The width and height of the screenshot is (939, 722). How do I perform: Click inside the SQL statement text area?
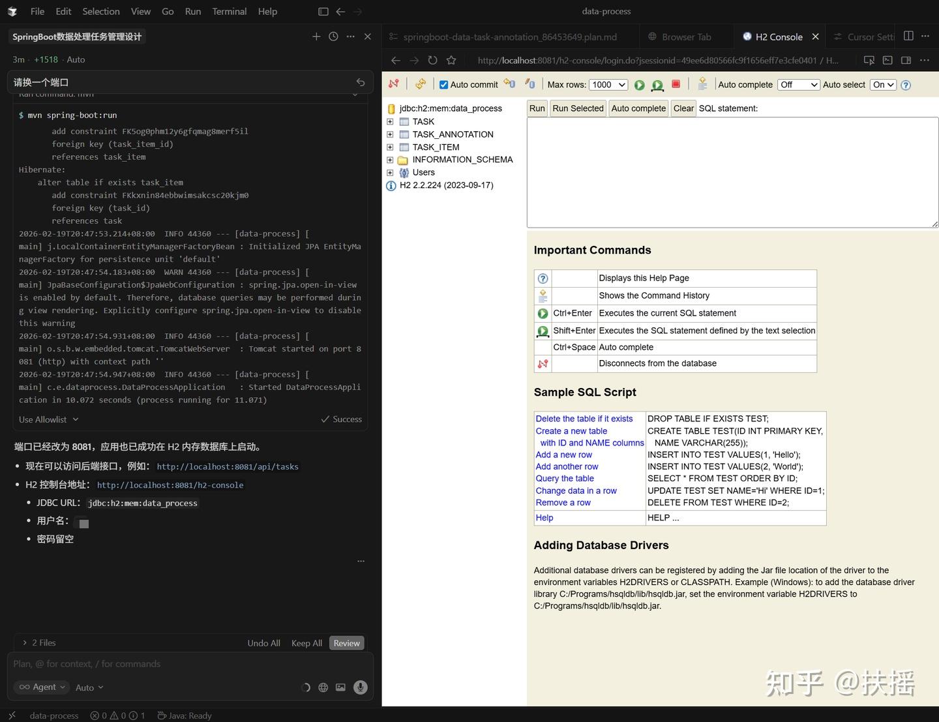tap(732, 172)
